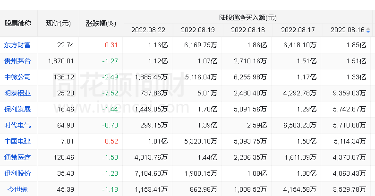
Task: Click the 6,503.23万 cell
Action: [300, 125]
